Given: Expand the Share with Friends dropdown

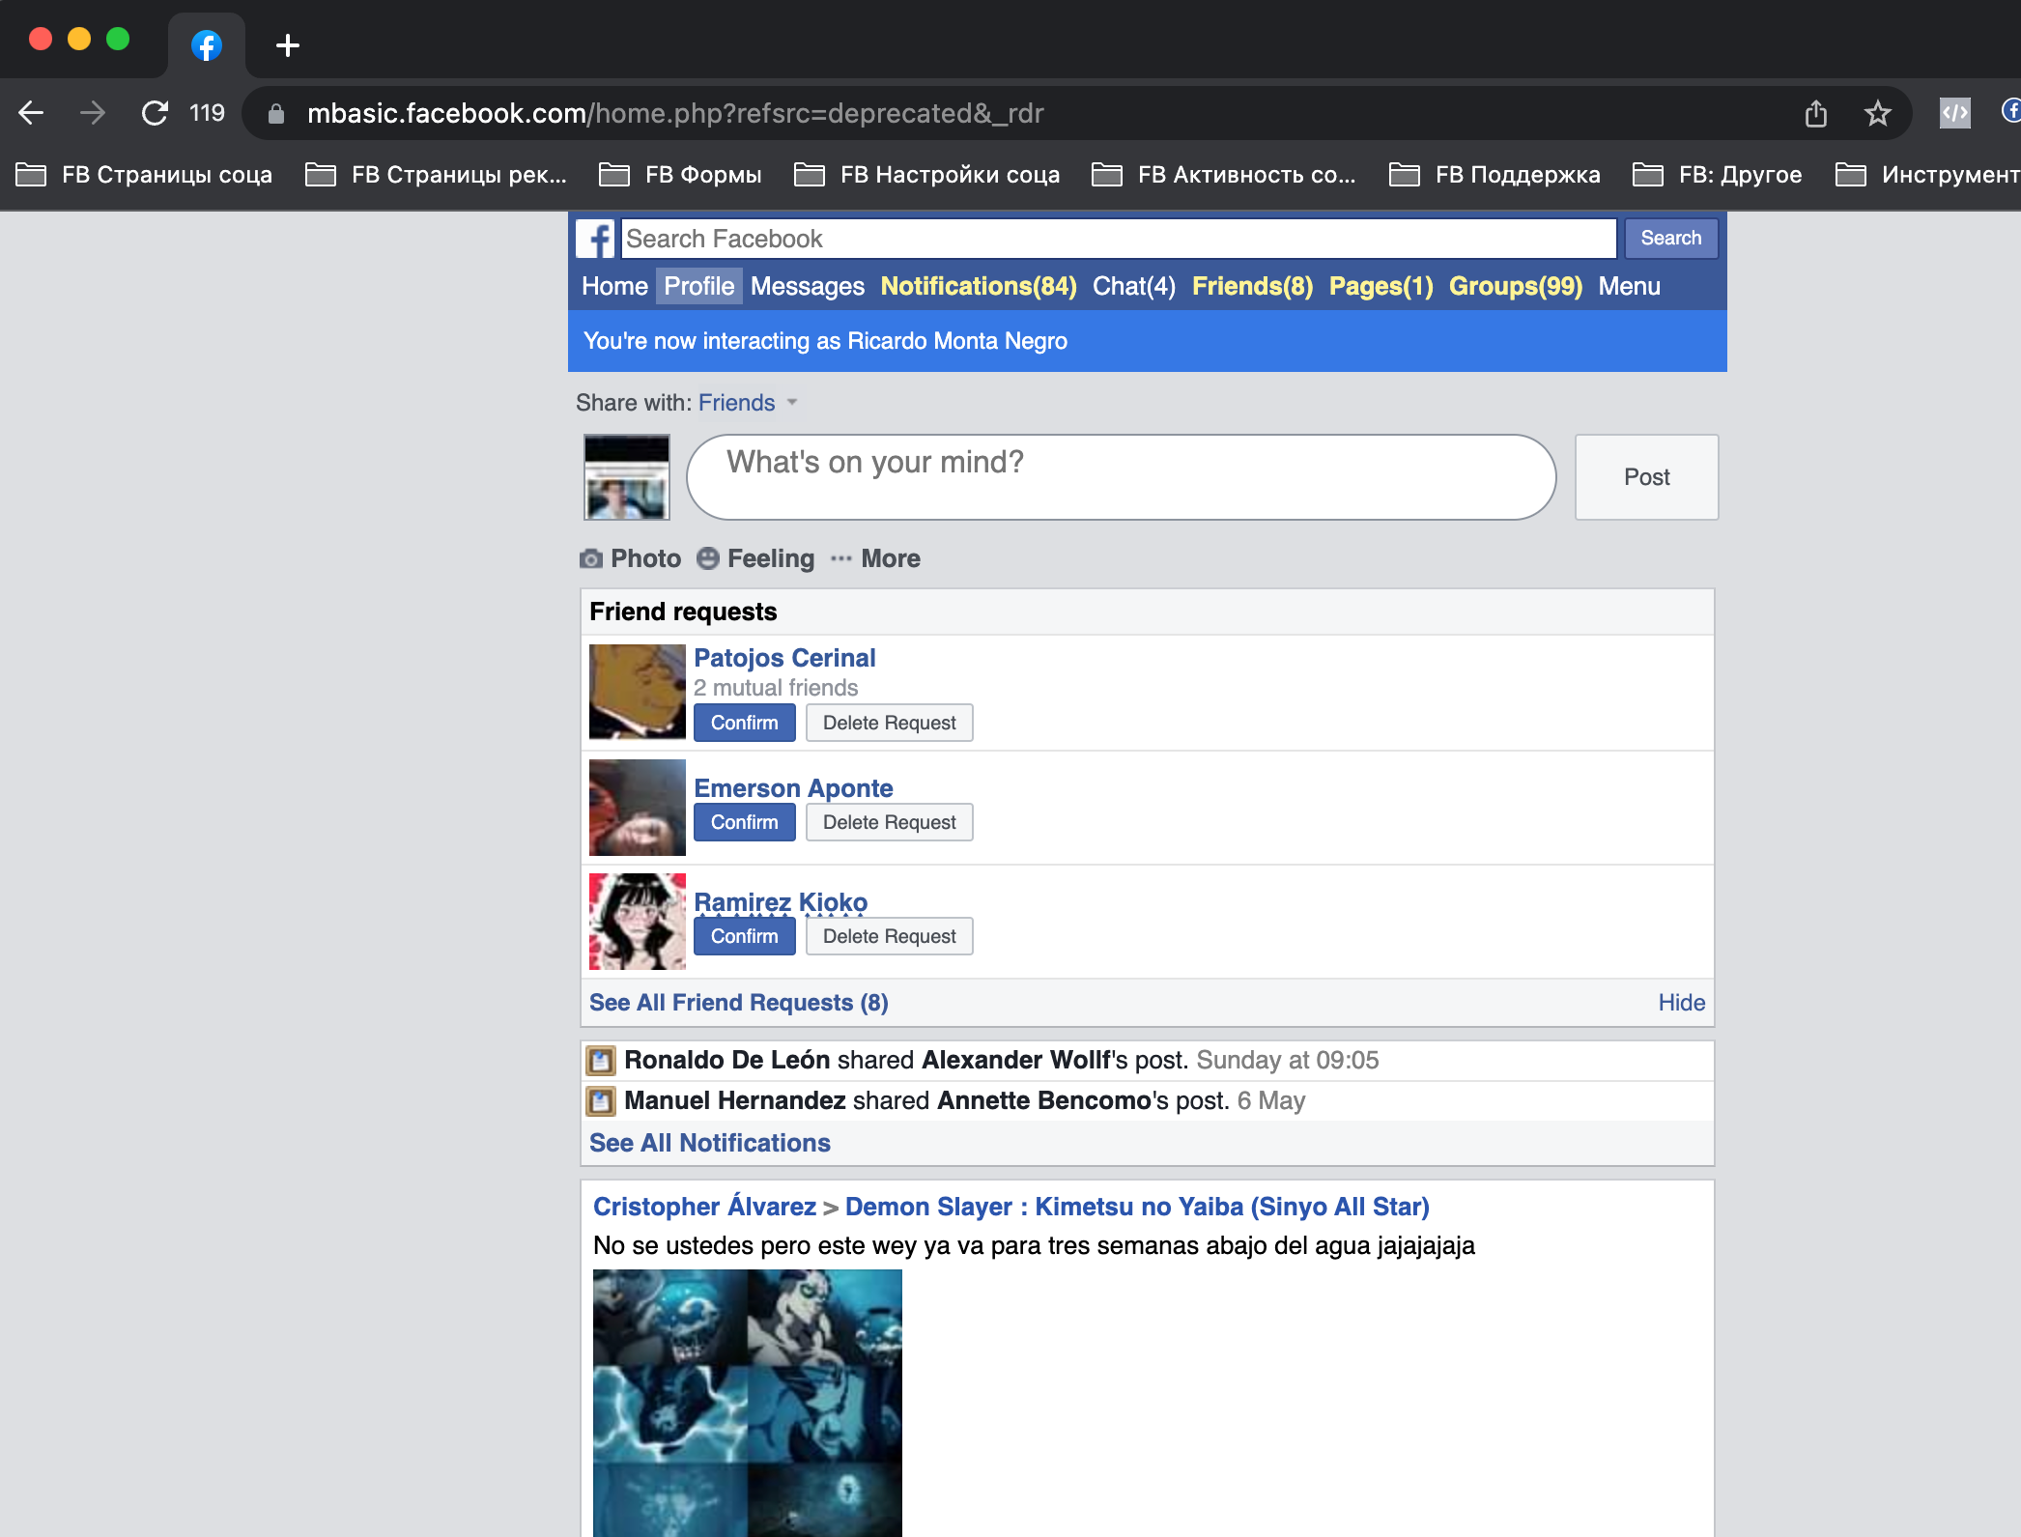Looking at the screenshot, I should [x=749, y=403].
